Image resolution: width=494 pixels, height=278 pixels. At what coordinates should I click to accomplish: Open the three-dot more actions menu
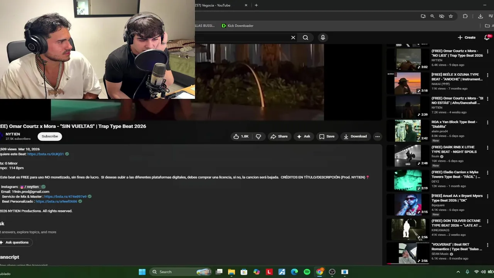point(377,136)
